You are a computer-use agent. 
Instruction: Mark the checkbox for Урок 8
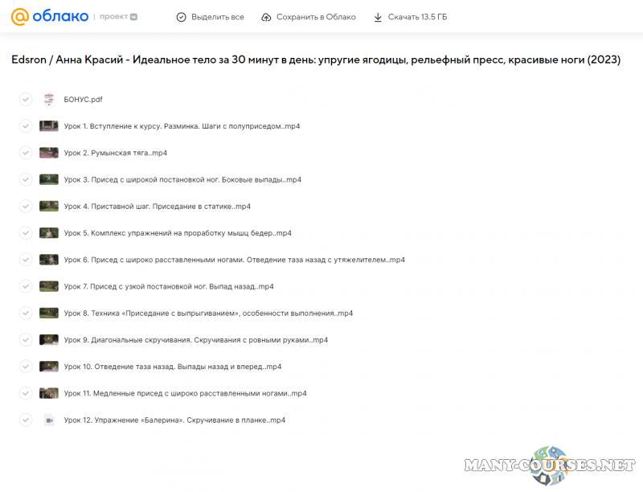point(26,313)
